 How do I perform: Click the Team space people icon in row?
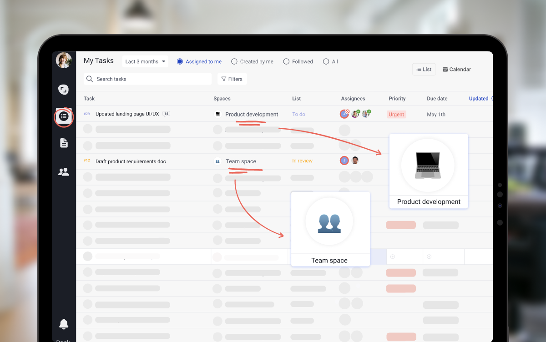coord(217,161)
